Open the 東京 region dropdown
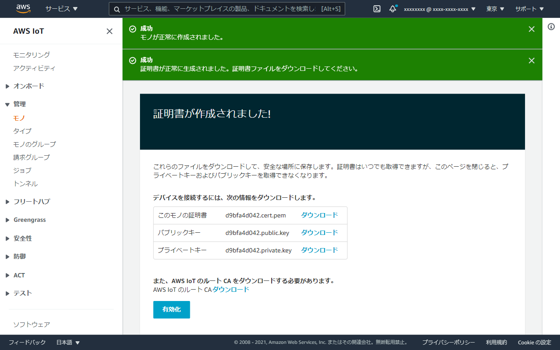The width and height of the screenshot is (560, 350). tap(495, 8)
